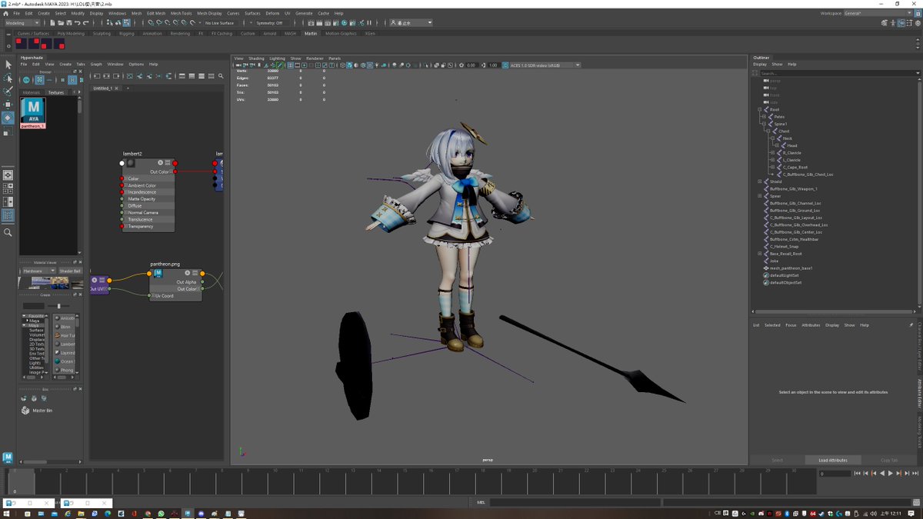923x519 pixels.
Task: Open Attribute Editor Focus menu
Action: [791, 325]
